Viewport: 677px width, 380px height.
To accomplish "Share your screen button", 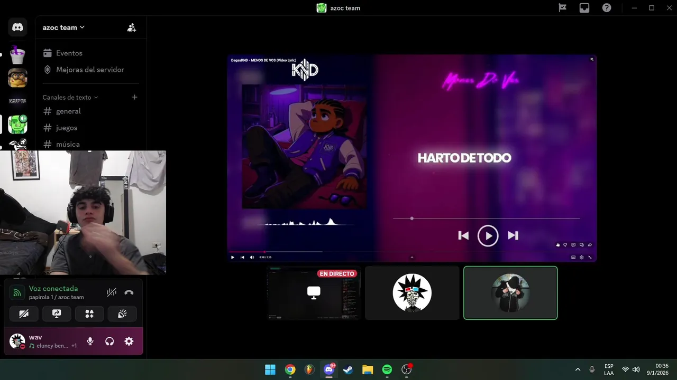I will coord(57,313).
